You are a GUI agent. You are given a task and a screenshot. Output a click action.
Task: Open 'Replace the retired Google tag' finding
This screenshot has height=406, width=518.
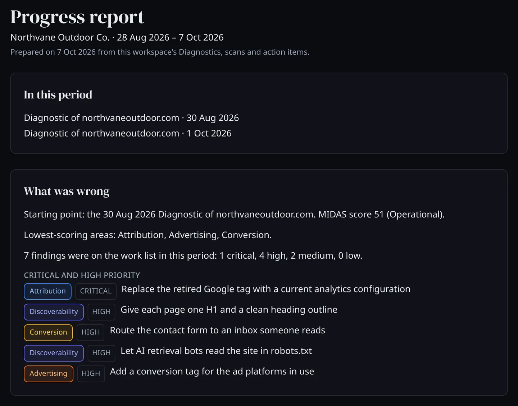coord(266,289)
